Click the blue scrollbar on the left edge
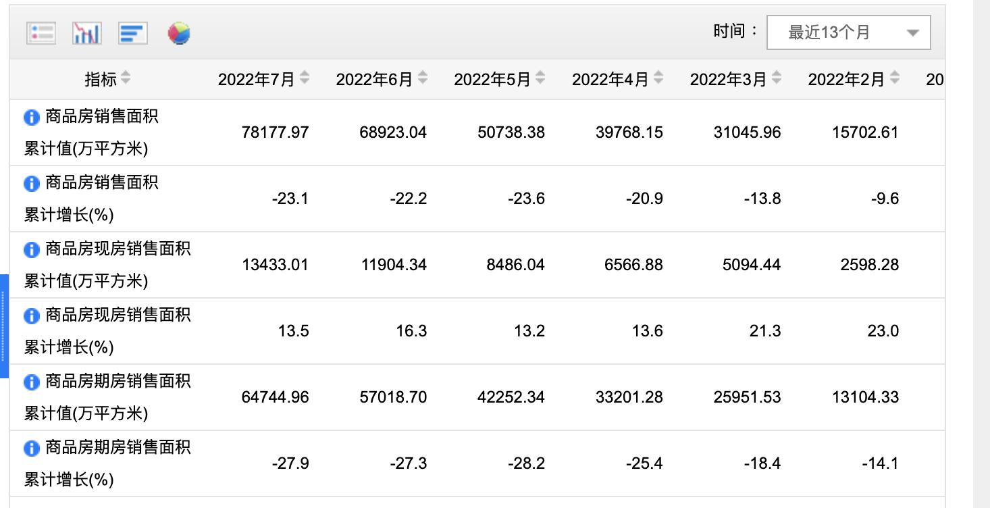 point(3,317)
